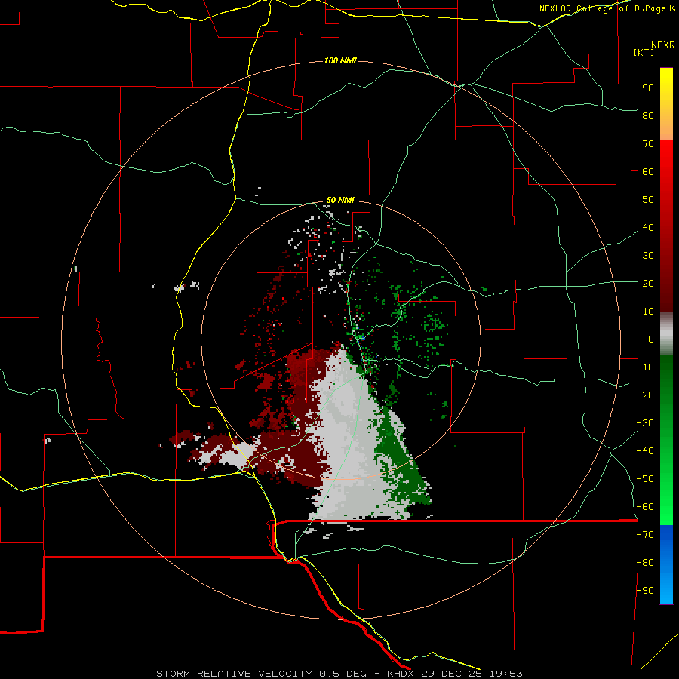Screen dimensions: 679x679
Task: Click the -60 knot label on scale
Action: [x=645, y=507]
